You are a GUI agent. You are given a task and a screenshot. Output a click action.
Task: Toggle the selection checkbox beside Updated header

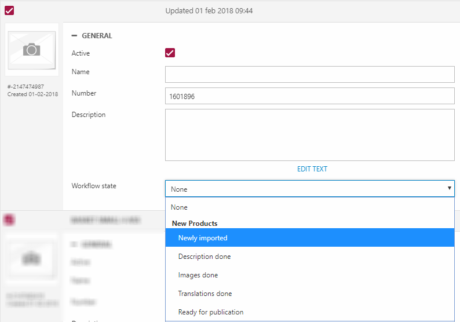point(9,10)
